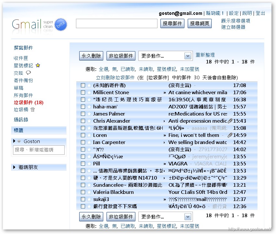The image size is (276, 234).
Task: Click trash can icon beside 垃圾桶
Action: [33, 110]
